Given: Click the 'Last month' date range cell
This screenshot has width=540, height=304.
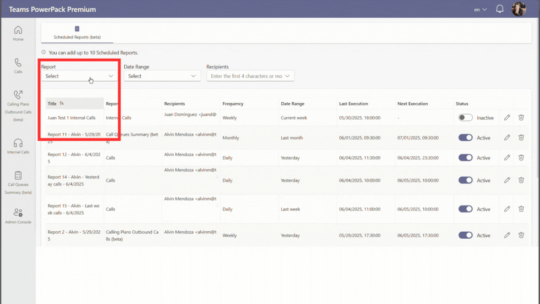Looking at the screenshot, I should [x=292, y=137].
